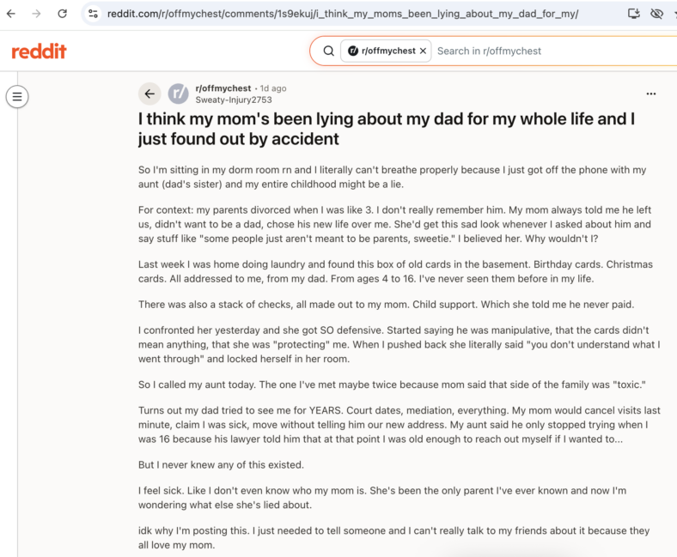Viewport: 677px width, 557px height.
Task: Open user Sweaty-Injury2753 profile
Action: [234, 100]
